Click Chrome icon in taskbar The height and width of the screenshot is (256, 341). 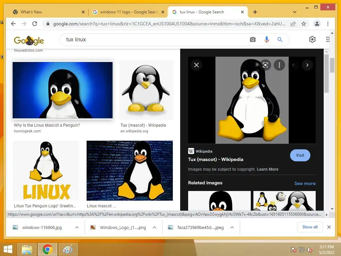tap(47, 249)
